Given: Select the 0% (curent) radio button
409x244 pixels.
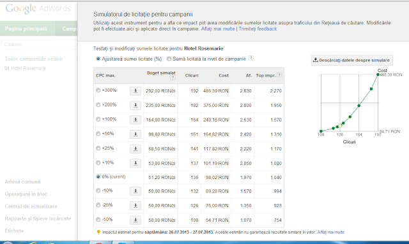Looking at the screenshot, I should pyautogui.click(x=98, y=177).
